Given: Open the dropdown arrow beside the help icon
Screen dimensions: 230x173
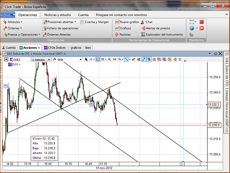Looking at the screenshot, I should pyautogui.click(x=197, y=28).
